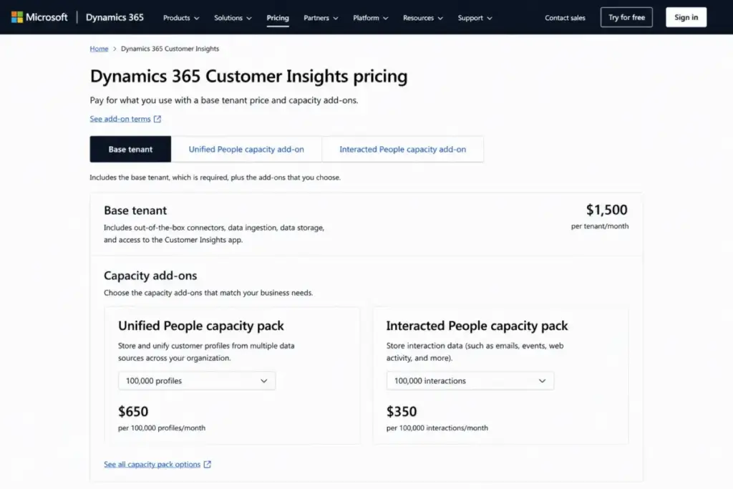
Task: Open the Dynamics 365 home link
Action: click(115, 17)
